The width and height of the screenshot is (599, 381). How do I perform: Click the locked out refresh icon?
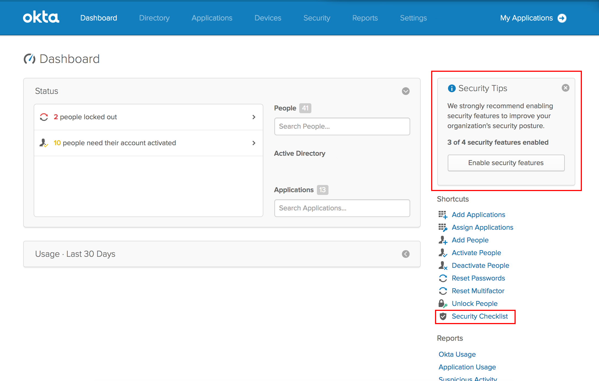(x=44, y=117)
